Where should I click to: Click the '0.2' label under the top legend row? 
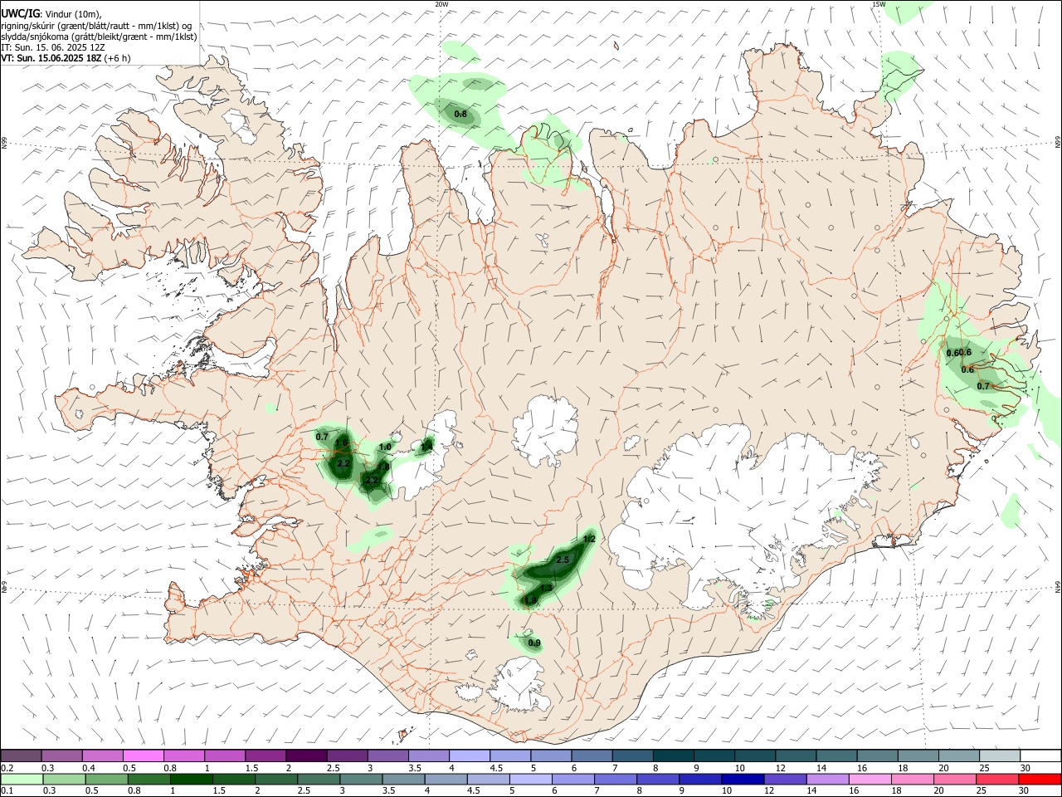click(x=7, y=768)
